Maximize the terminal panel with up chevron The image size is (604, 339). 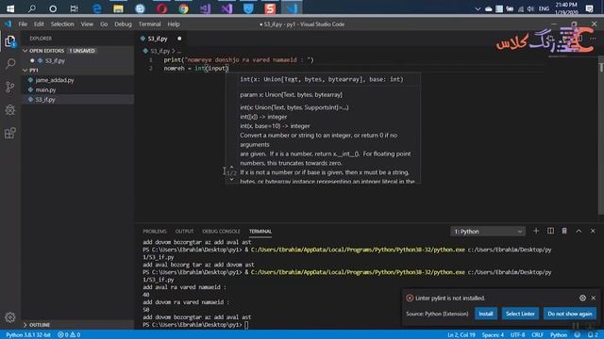pos(579,231)
